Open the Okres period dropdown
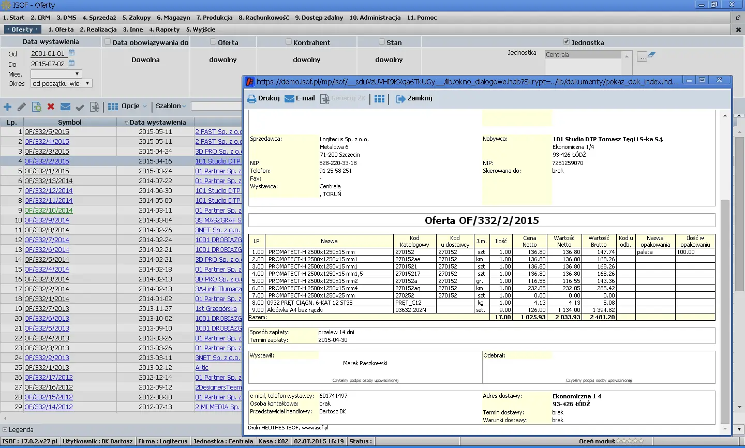Screen dimensions: 745x448 click(61, 83)
